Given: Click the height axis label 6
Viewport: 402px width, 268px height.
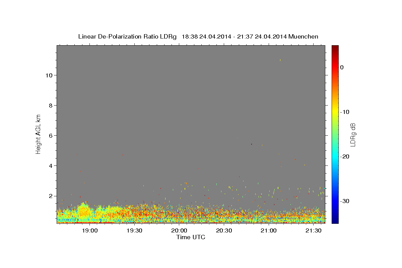Looking at the screenshot, I should [x=50, y=135].
